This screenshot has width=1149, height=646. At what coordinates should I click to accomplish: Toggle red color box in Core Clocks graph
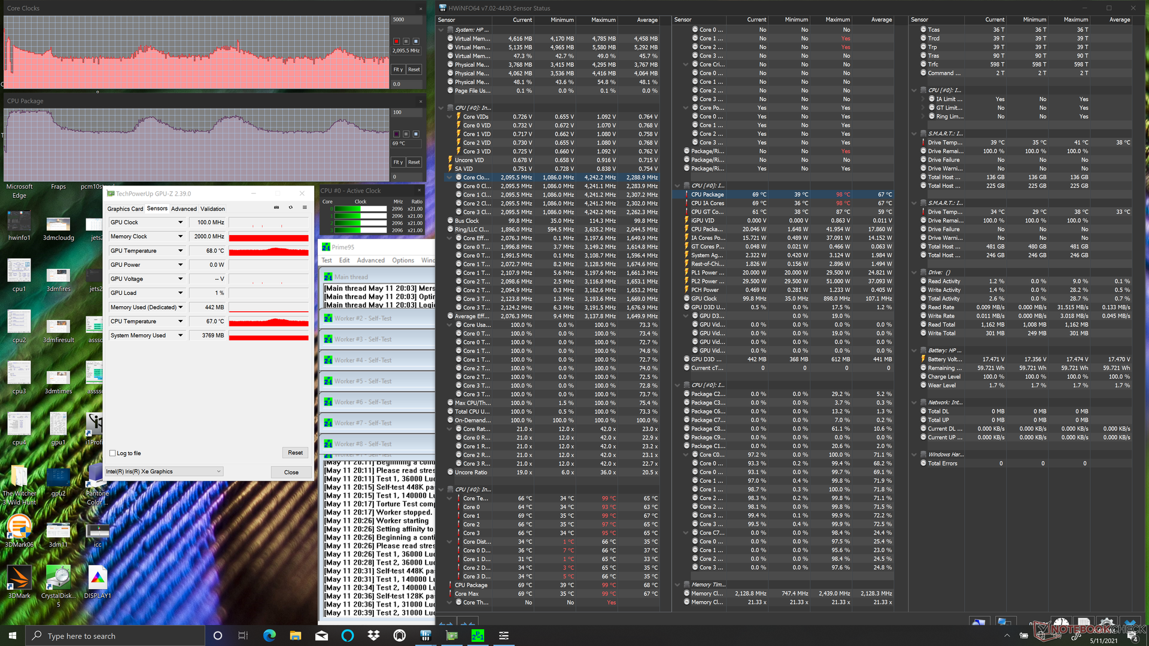coord(396,41)
